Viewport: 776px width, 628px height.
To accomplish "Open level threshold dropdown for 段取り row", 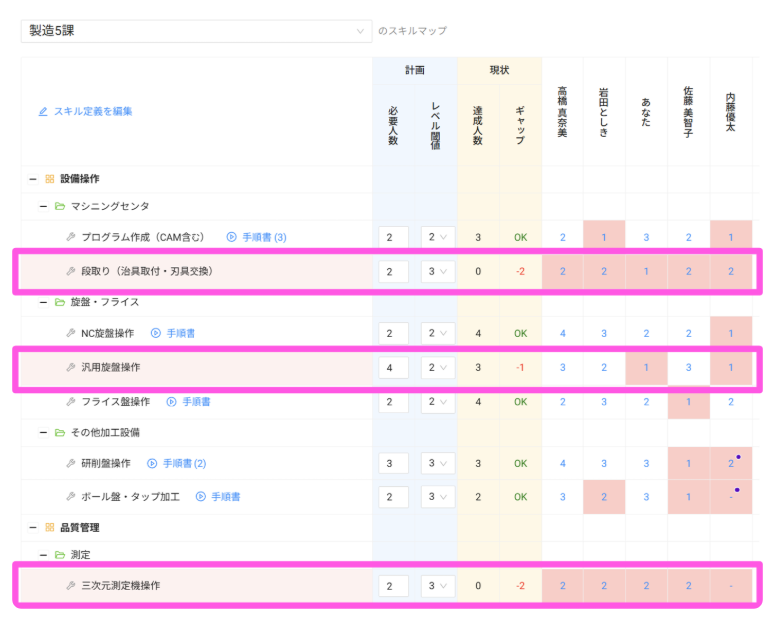I will (438, 271).
